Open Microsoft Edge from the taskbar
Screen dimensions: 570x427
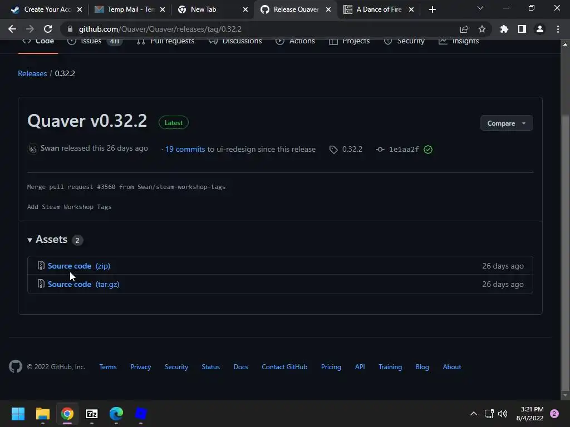point(116,414)
